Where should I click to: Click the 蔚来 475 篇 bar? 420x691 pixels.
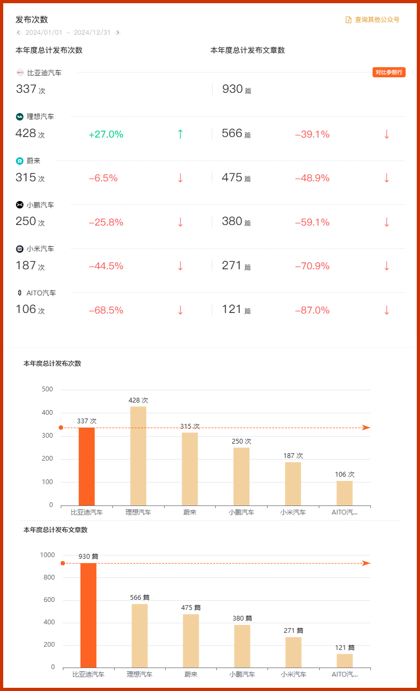tap(191, 641)
